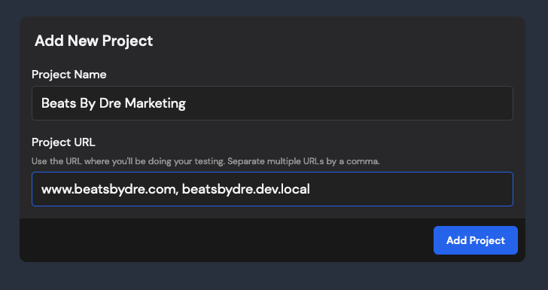This screenshot has height=290, width=548.
Task: Click the Add Project button
Action: (x=475, y=240)
